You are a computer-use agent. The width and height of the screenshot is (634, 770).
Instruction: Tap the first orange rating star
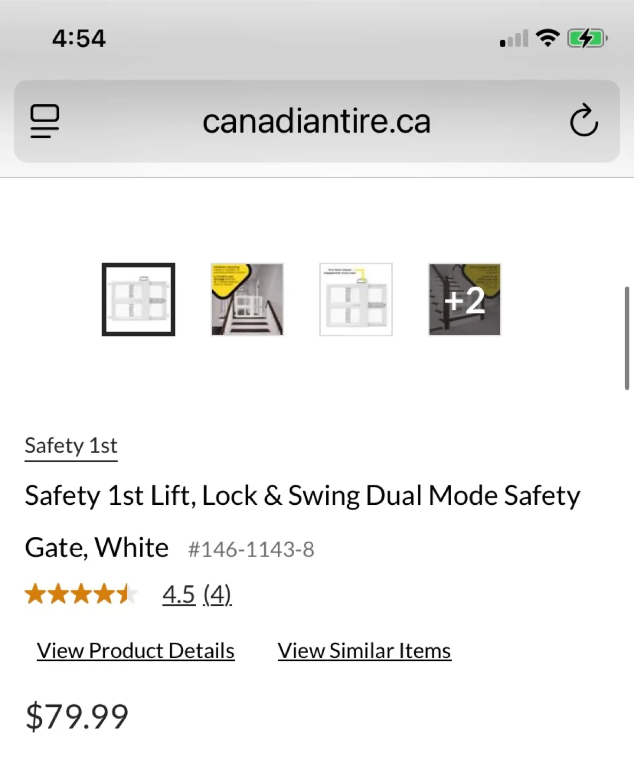(x=35, y=594)
